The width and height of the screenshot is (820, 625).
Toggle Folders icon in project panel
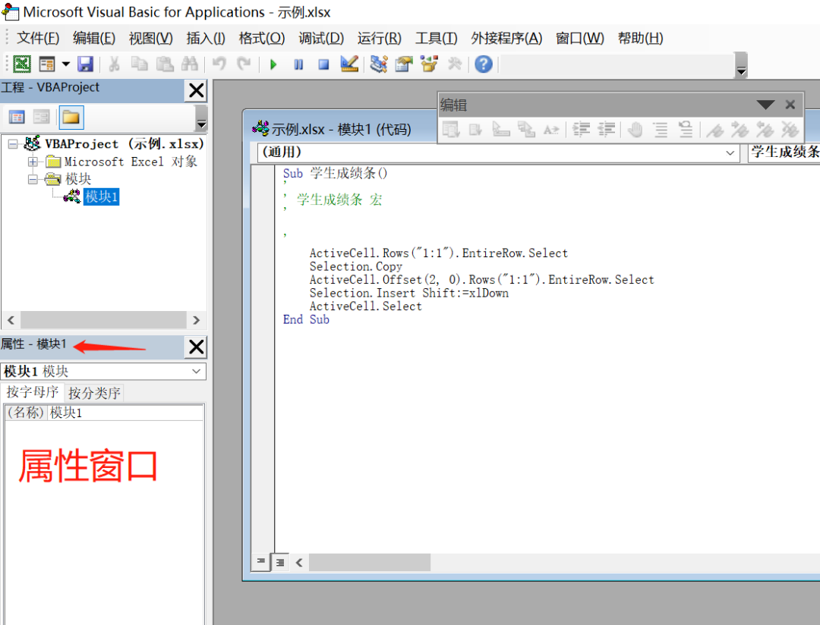[71, 117]
